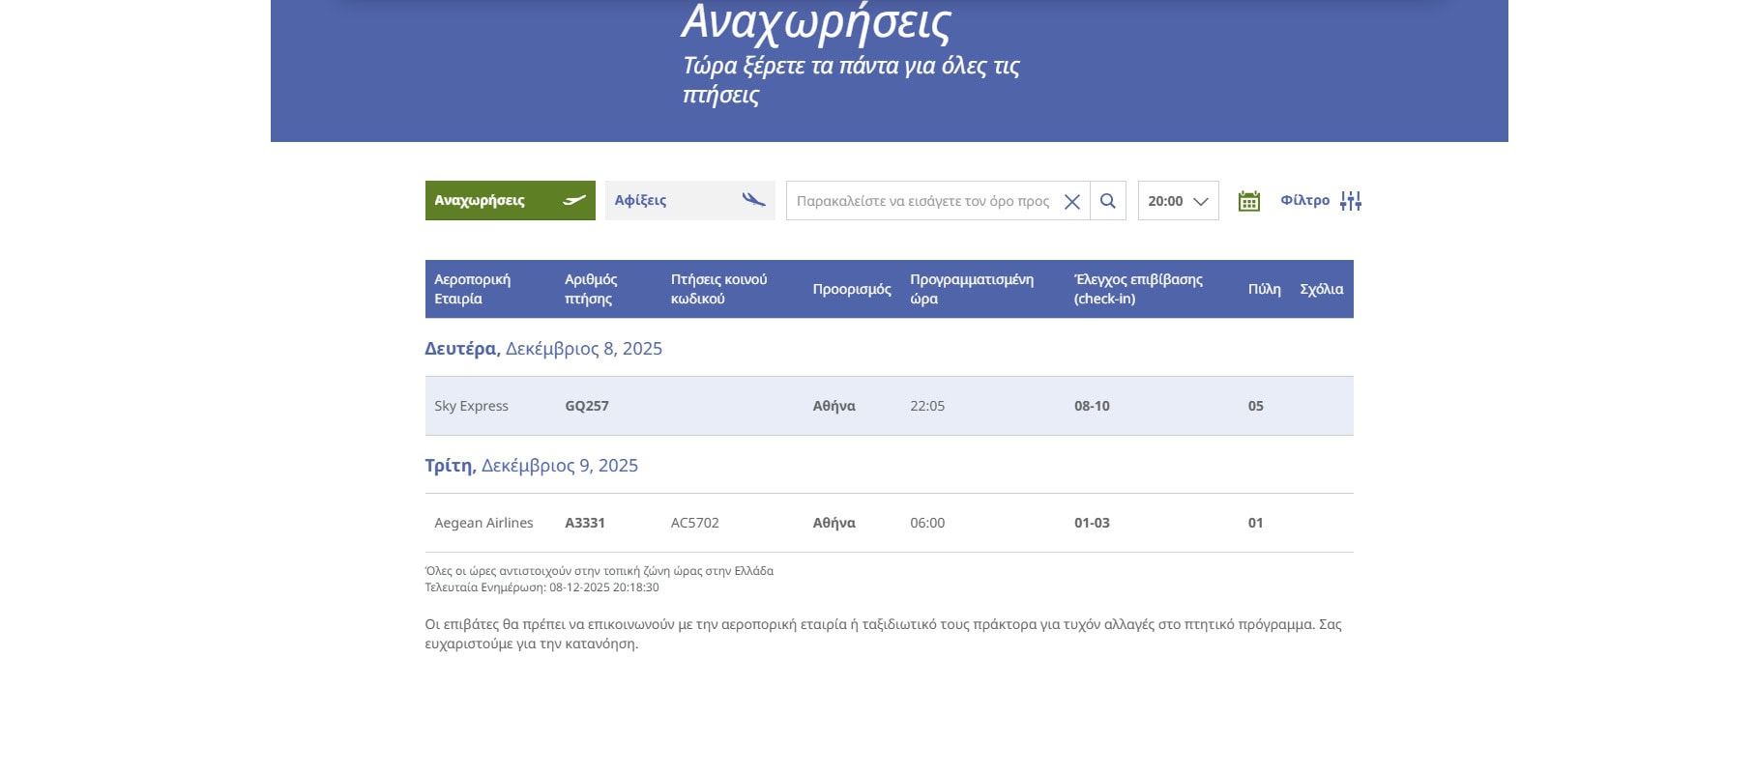Viewport: 1755px width, 772px height.
Task: Clear the search field with X icon
Action: [x=1071, y=201]
